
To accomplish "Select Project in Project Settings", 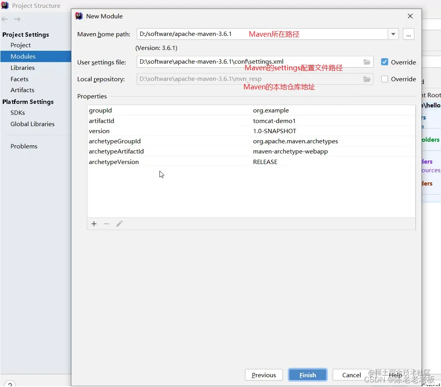I will 21,45.
